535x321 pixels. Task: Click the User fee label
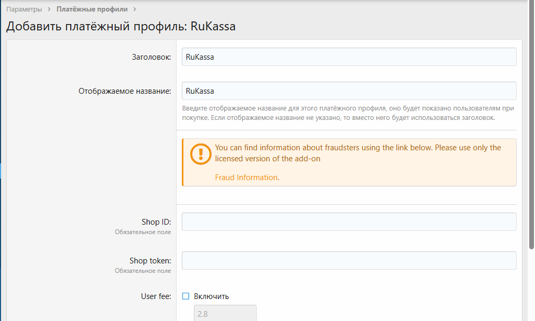156,296
